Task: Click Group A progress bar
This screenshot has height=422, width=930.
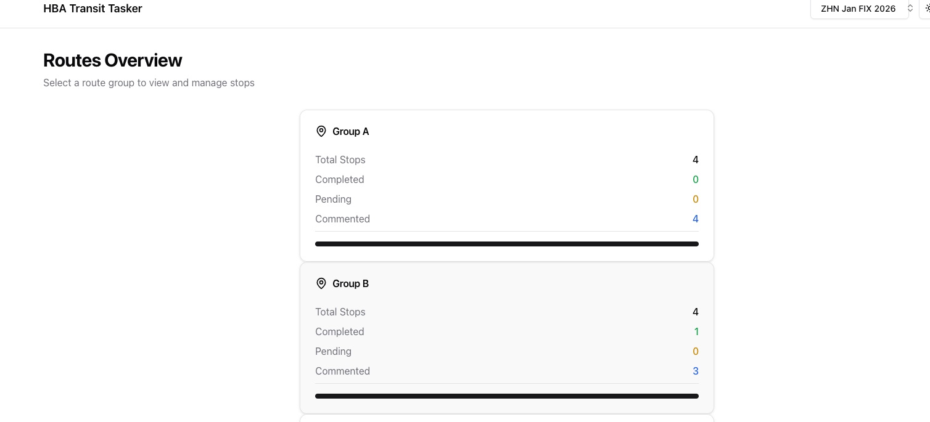Action: (x=506, y=244)
